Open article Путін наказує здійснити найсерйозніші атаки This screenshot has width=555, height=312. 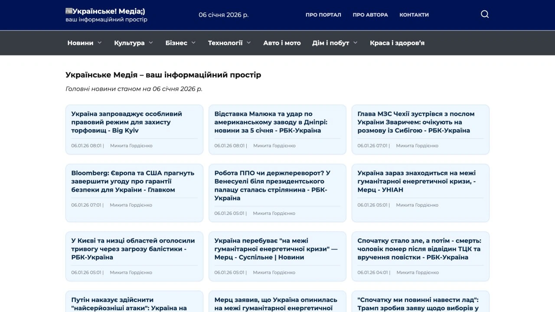129,304
